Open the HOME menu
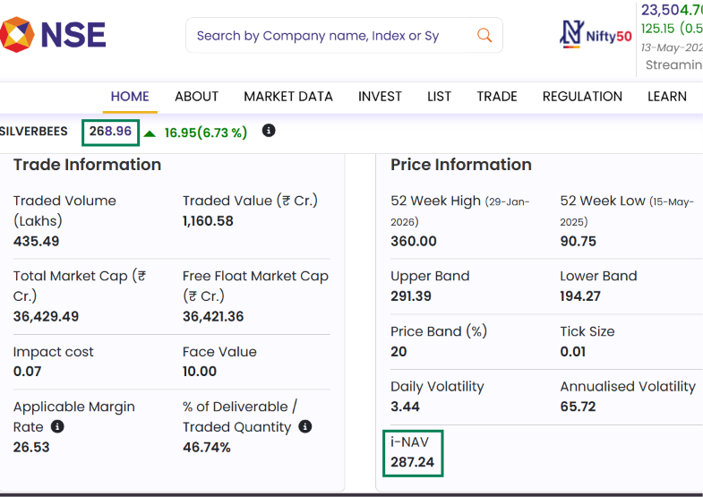The height and width of the screenshot is (497, 703). [130, 97]
